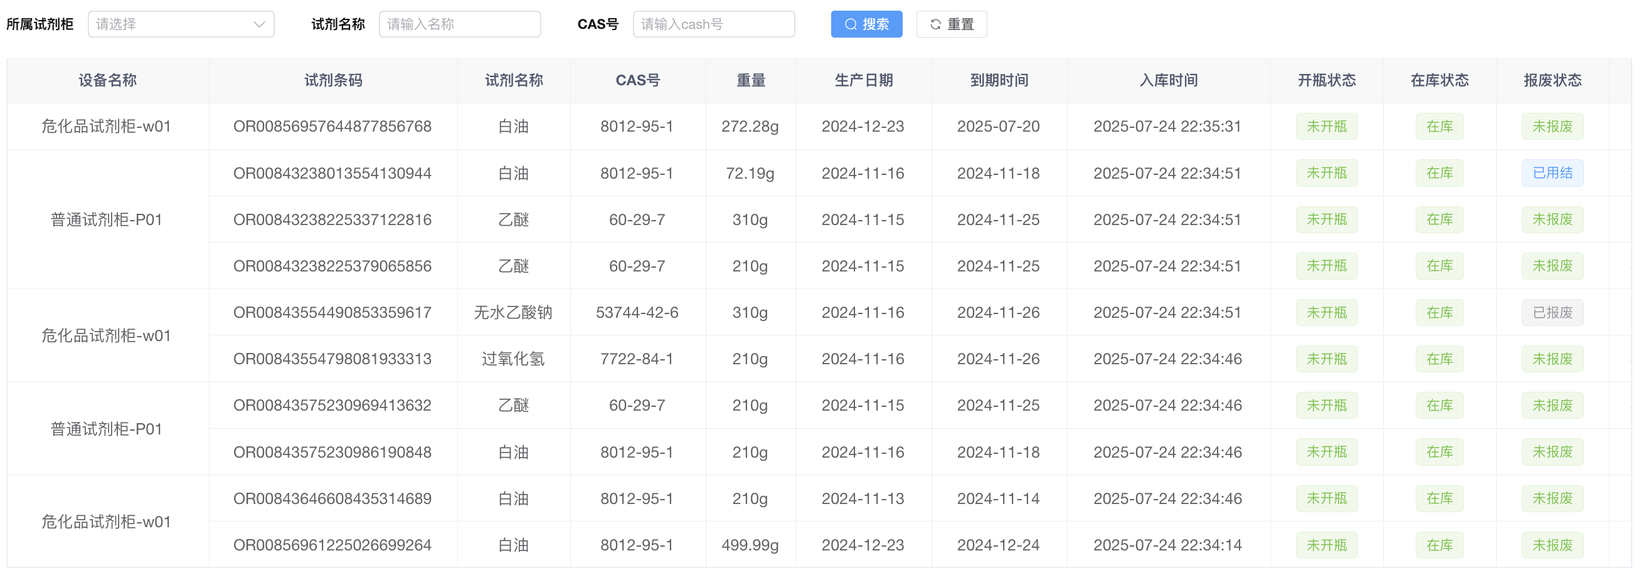This screenshot has height=578, width=1641.
Task: Select barcode OR00856957644877856768
Action: (x=332, y=127)
